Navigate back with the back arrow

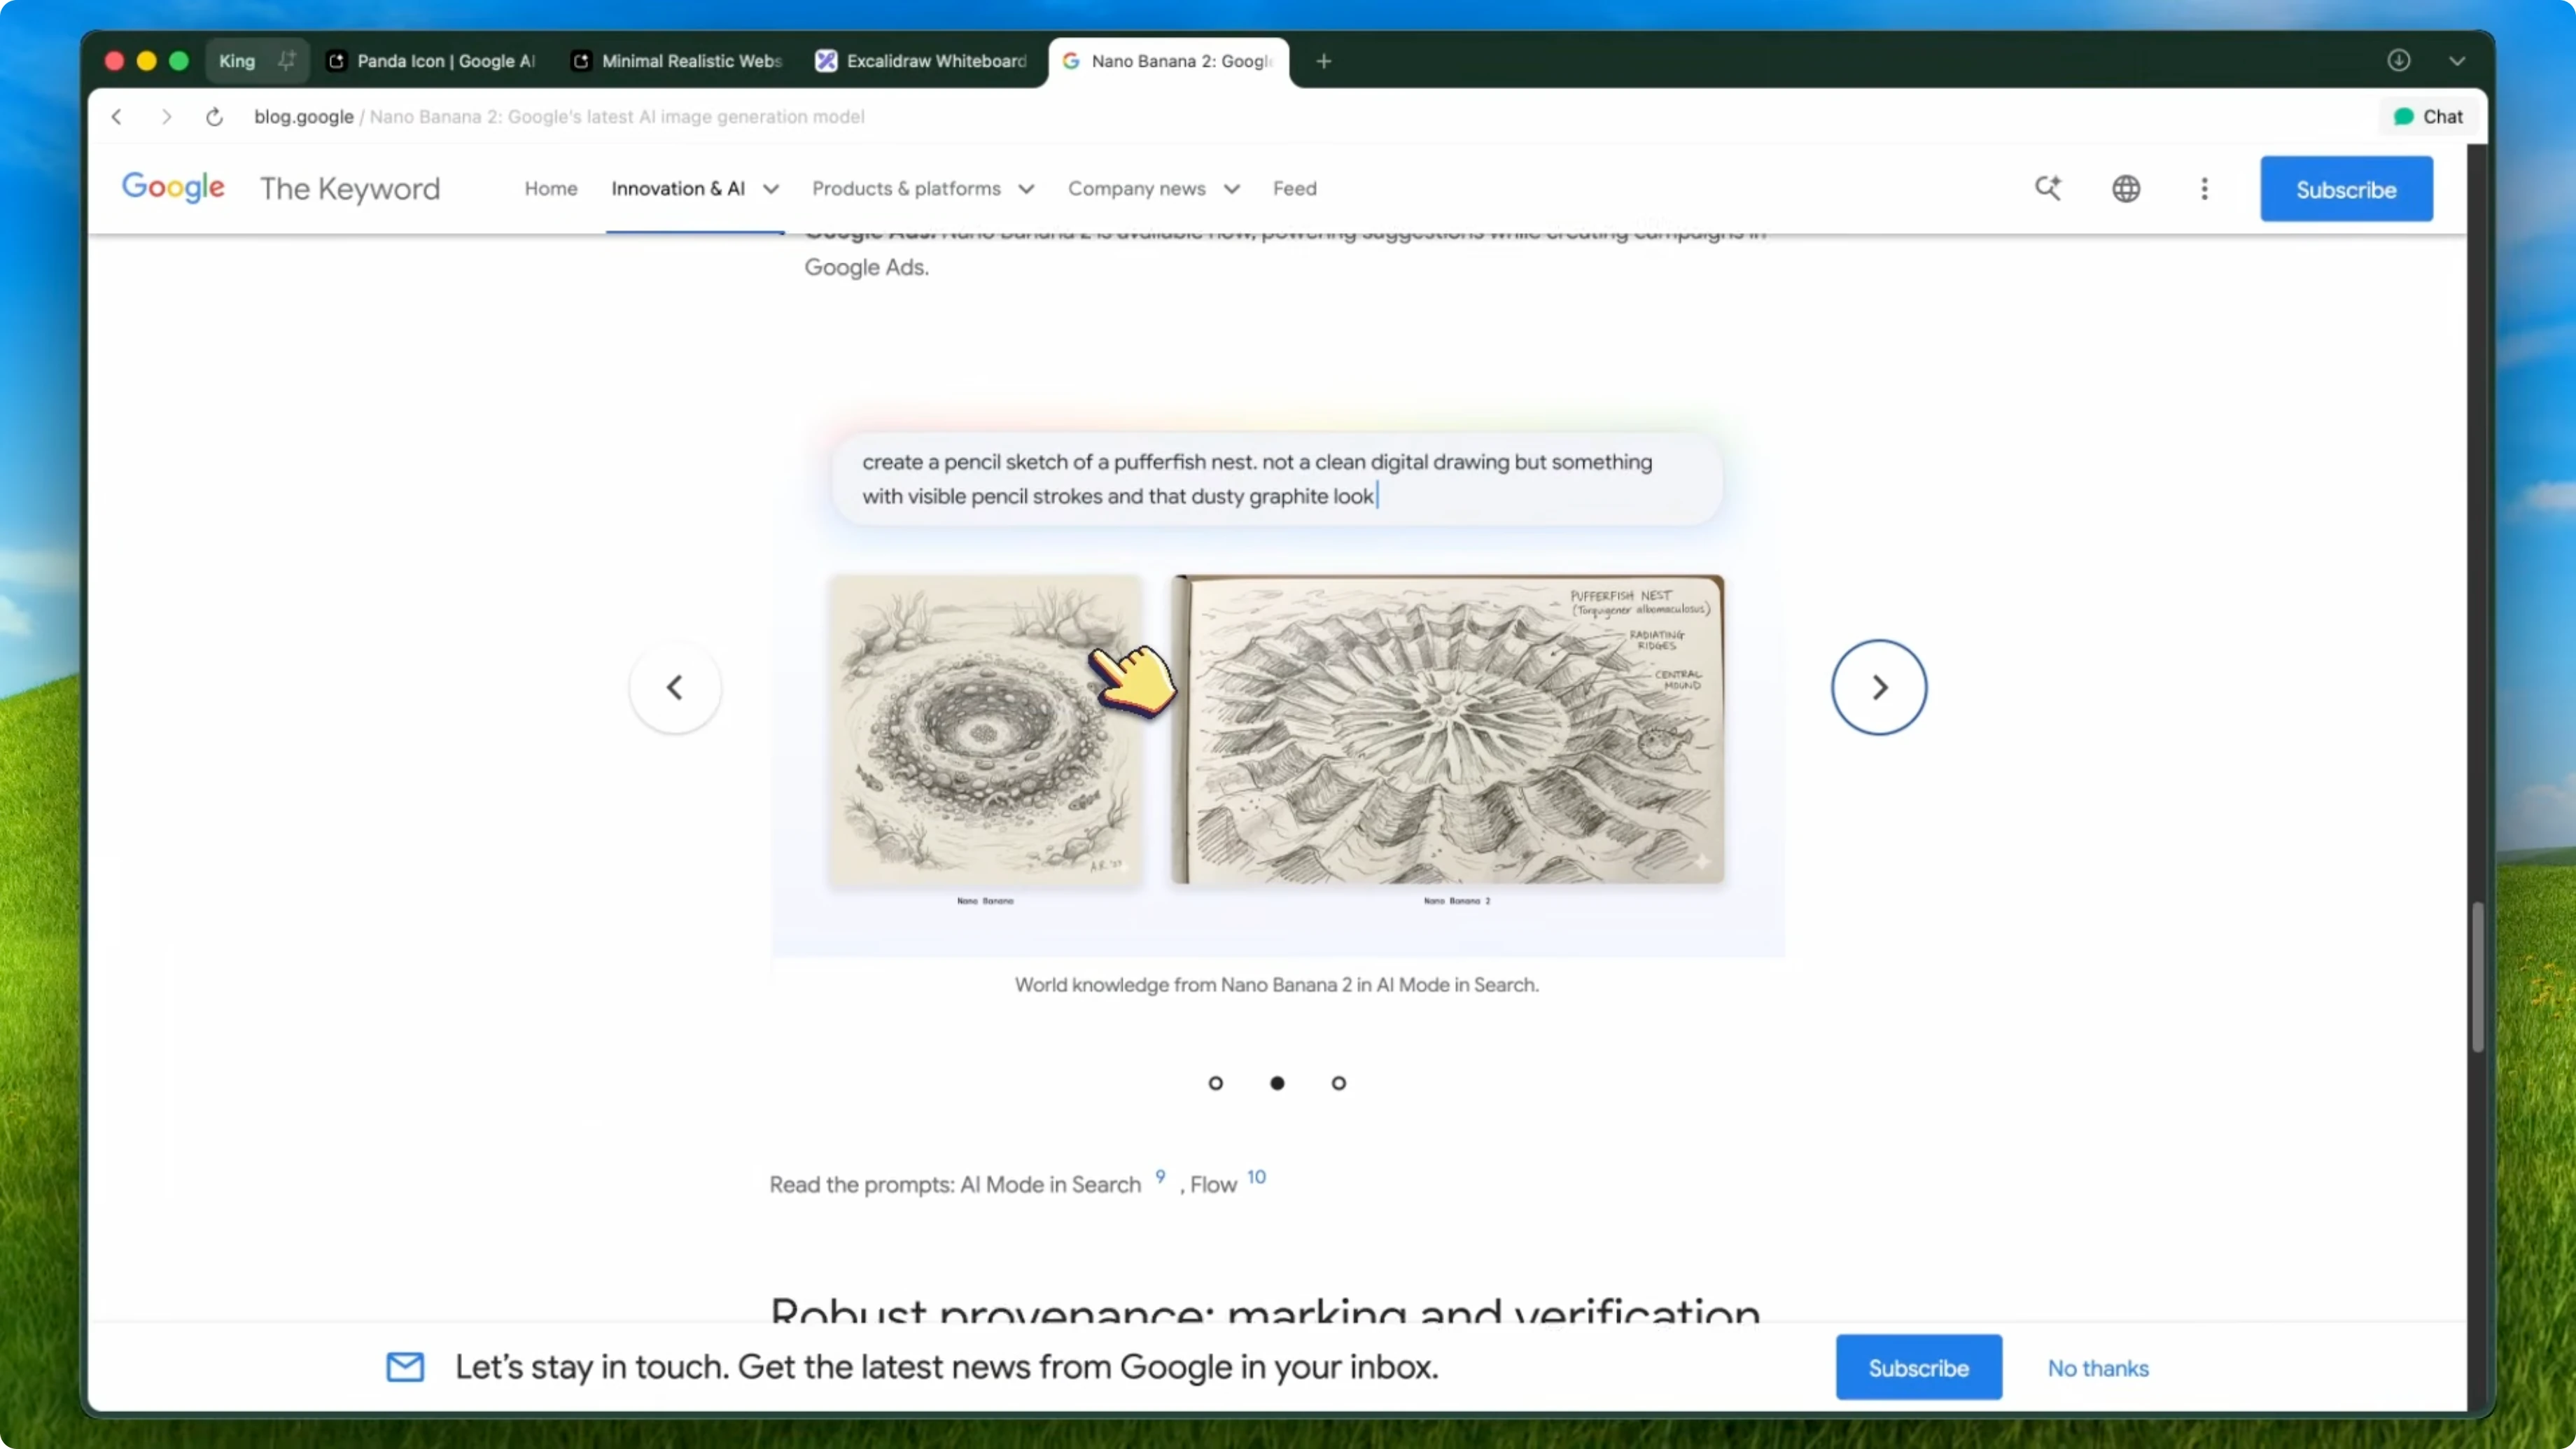(117, 116)
